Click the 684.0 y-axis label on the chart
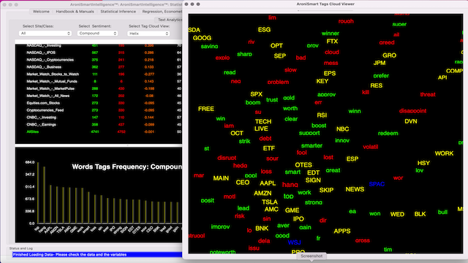The height and width of the screenshot is (263, 468). pyautogui.click(x=30, y=162)
